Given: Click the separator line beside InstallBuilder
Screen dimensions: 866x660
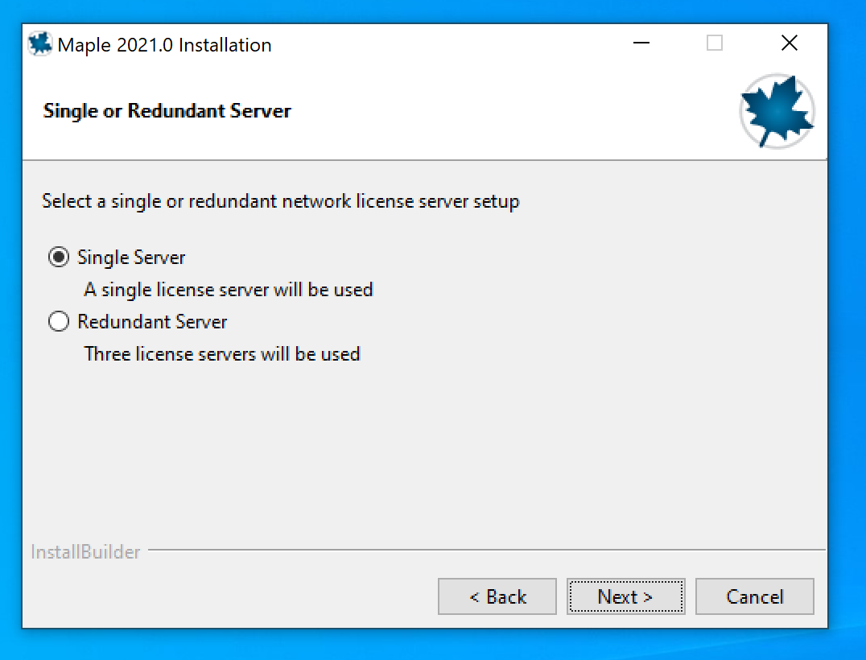Looking at the screenshot, I should [483, 551].
